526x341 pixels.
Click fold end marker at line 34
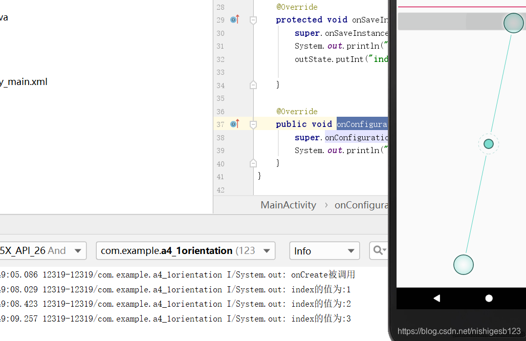coord(253,85)
